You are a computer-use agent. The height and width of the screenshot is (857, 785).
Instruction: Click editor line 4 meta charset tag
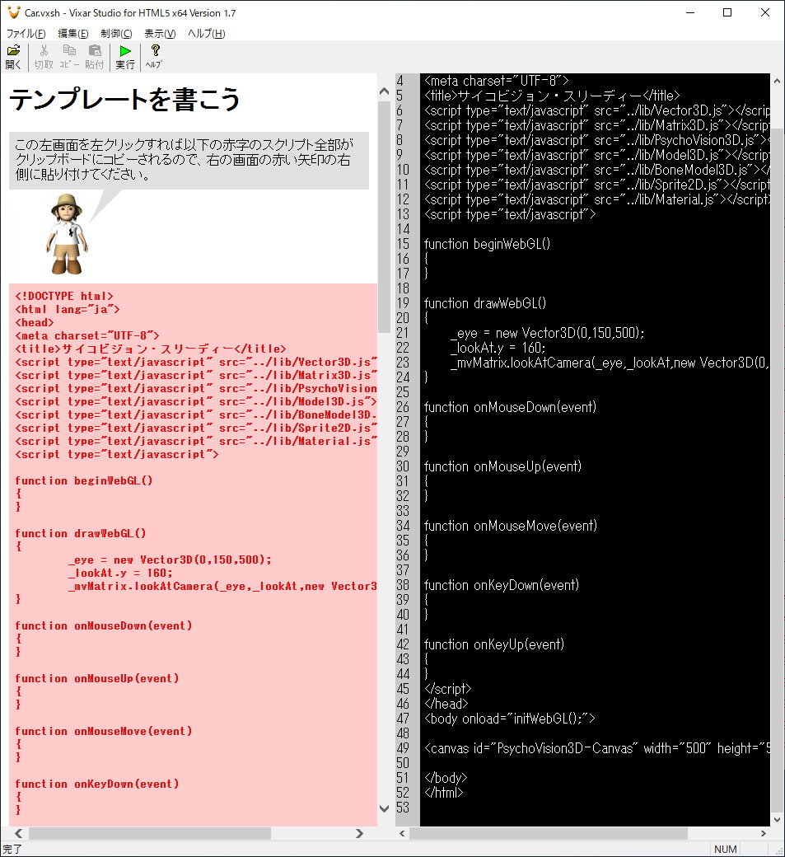tap(496, 81)
